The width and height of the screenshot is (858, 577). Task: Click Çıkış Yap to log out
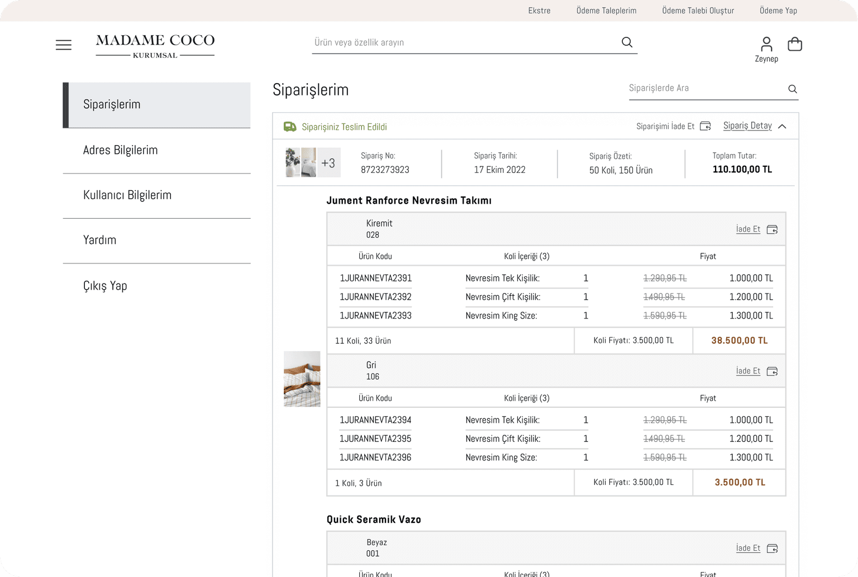tap(105, 286)
